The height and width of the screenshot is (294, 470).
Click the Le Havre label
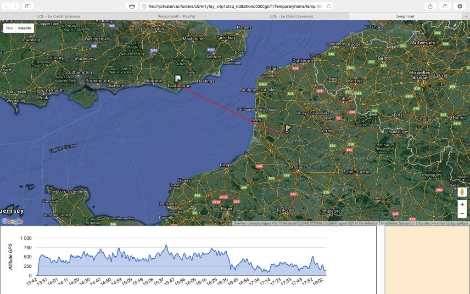pos(168,204)
